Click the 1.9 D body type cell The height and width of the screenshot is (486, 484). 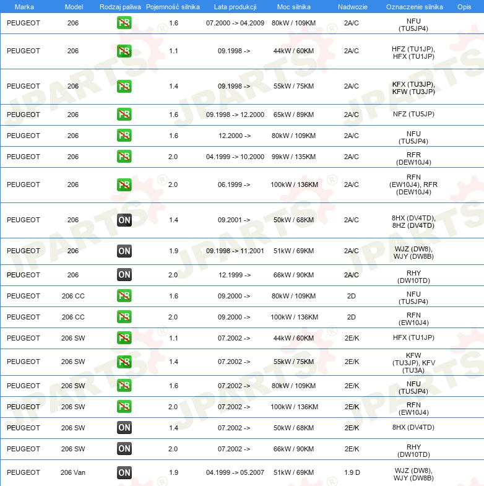352,472
